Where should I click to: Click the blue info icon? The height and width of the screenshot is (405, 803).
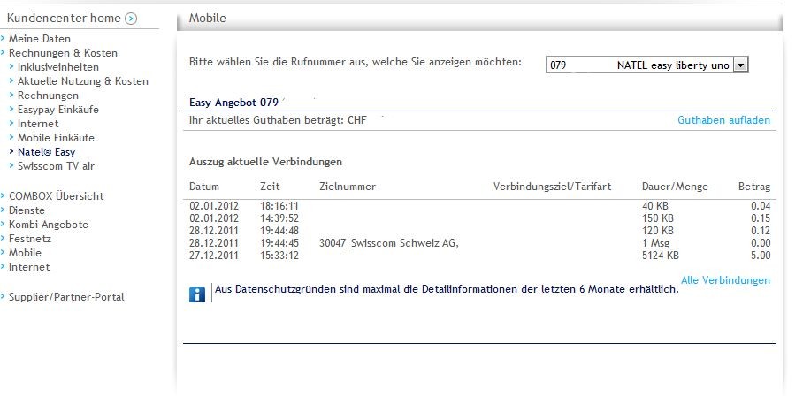[197, 294]
